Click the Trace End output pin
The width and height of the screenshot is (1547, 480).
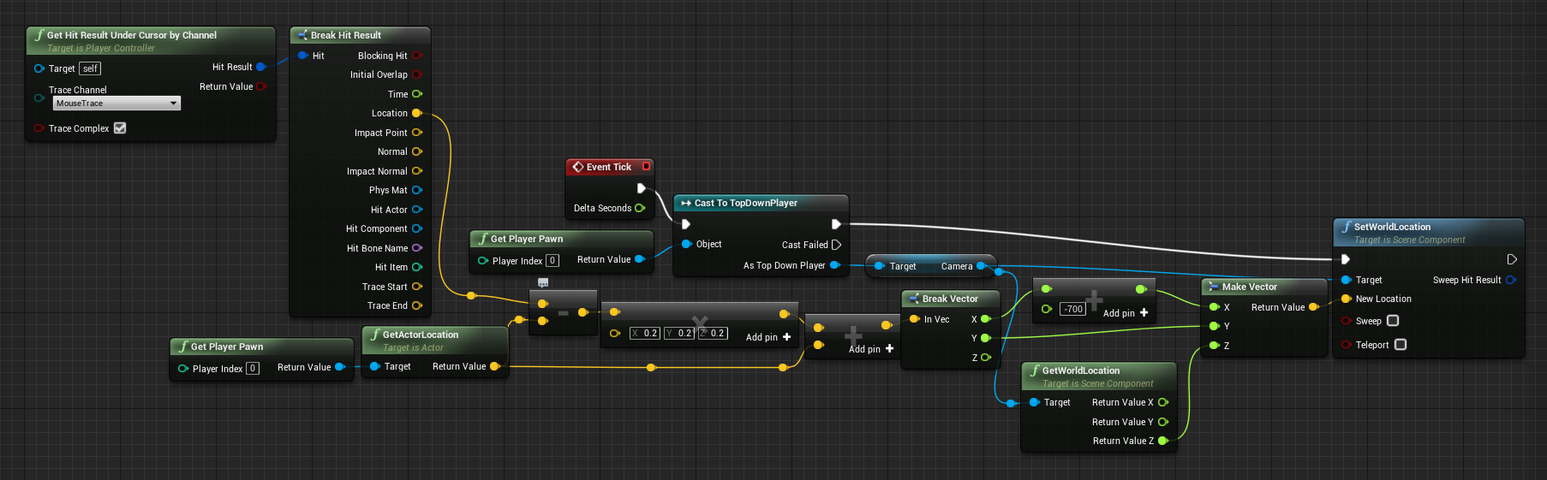(417, 305)
